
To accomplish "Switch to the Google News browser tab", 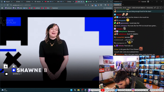I will [x=8, y=2].
